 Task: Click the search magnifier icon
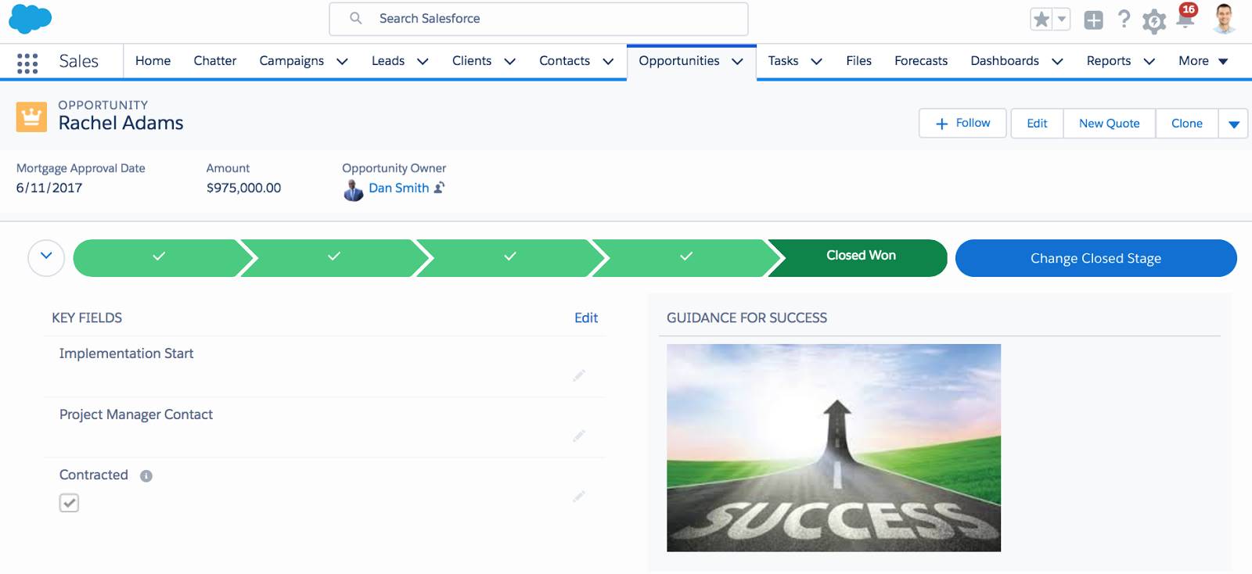point(356,18)
